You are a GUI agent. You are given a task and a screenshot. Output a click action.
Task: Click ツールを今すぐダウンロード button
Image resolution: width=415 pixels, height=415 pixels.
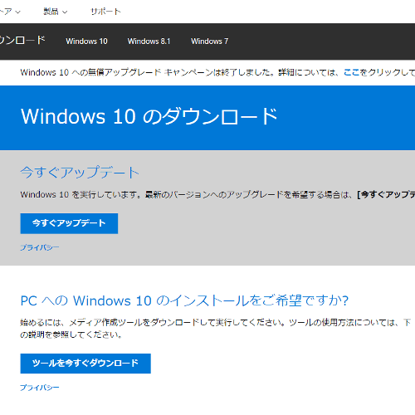tap(85, 364)
